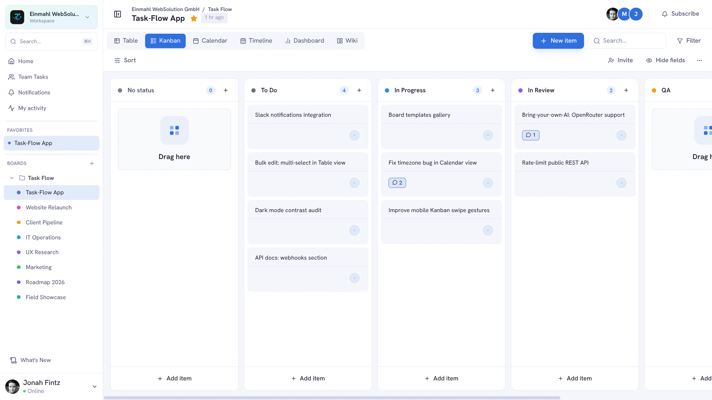Add card to No status column via plus
Image resolution: width=712 pixels, height=400 pixels.
(226, 90)
